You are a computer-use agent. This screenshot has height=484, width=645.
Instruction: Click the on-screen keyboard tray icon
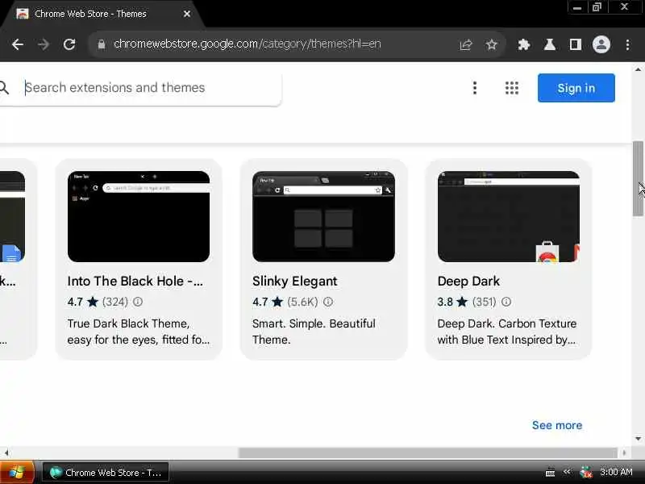pos(550,473)
